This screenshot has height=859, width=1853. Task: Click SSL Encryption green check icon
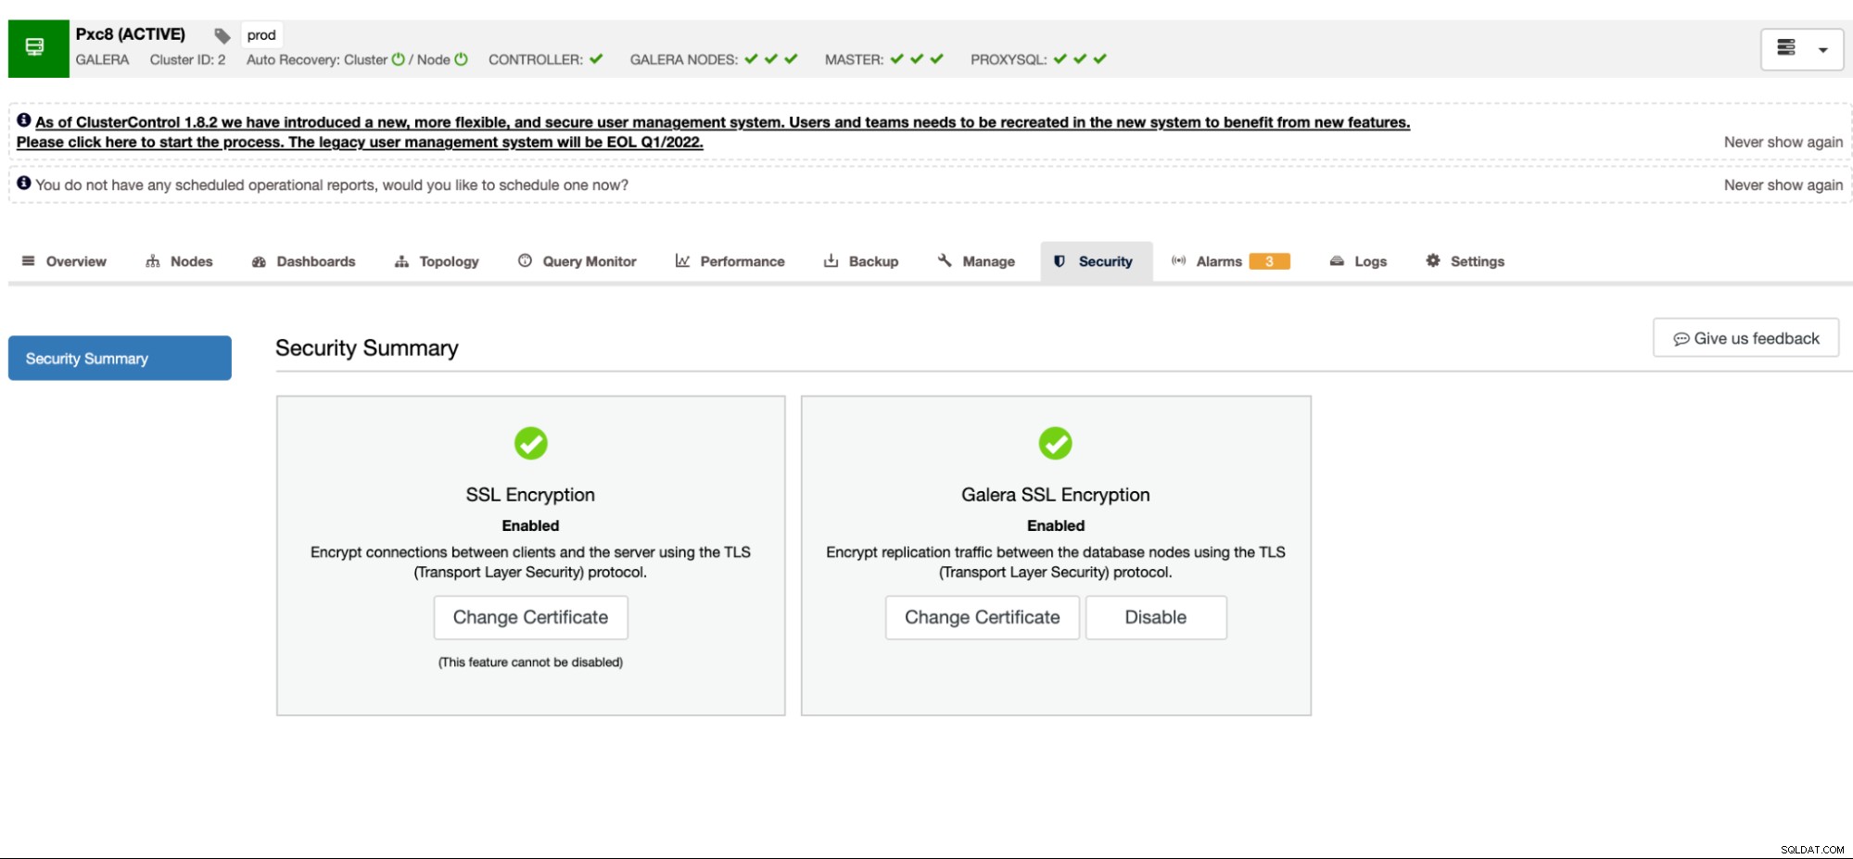click(531, 443)
